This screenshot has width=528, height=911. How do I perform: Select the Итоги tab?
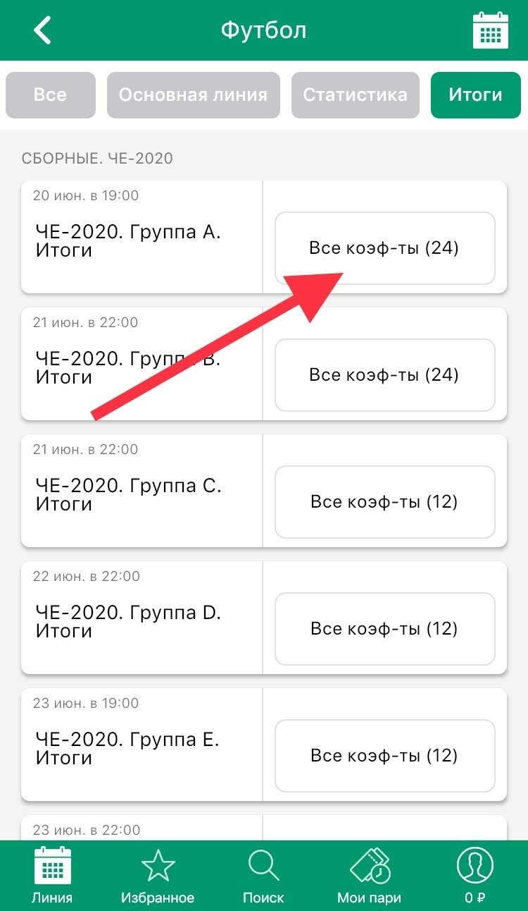tap(475, 94)
